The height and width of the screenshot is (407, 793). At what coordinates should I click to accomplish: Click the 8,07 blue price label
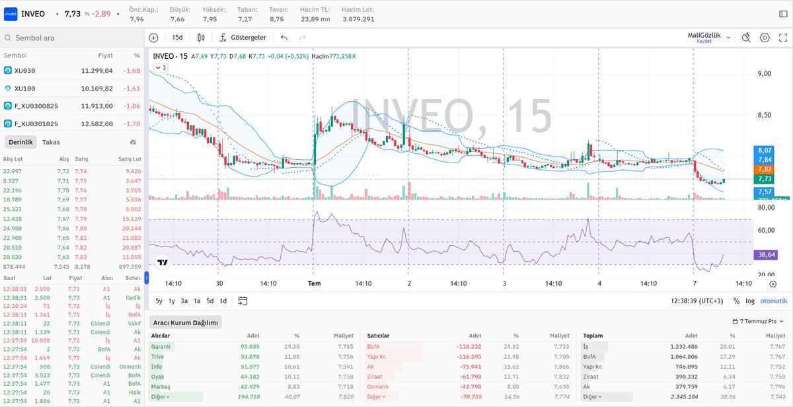click(x=765, y=151)
